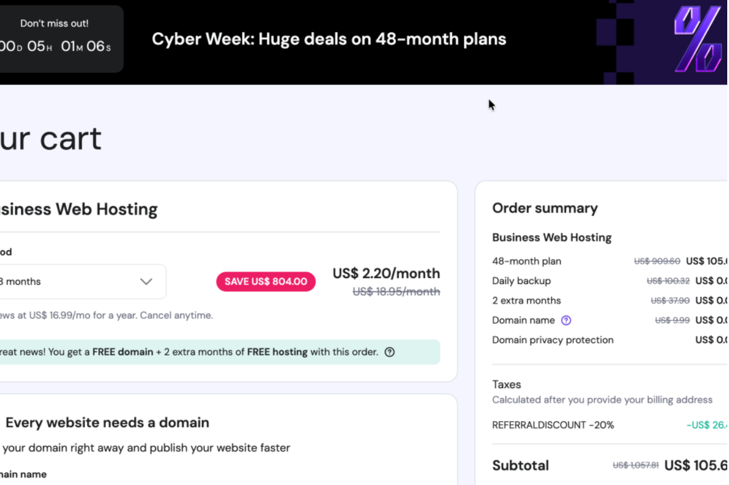The image size is (729, 485).
Task: Select the "Daily backup" line item
Action: coord(521,281)
